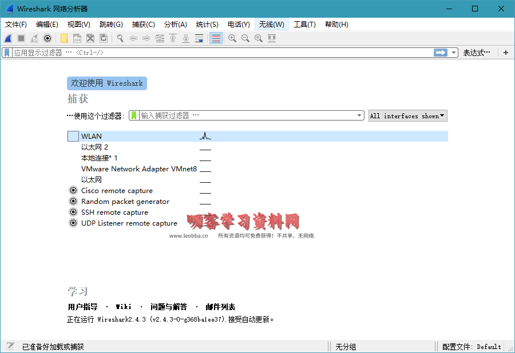Viewport: 515px width, 353px height.
Task: Open the 统计(S) menu
Action: (207, 25)
